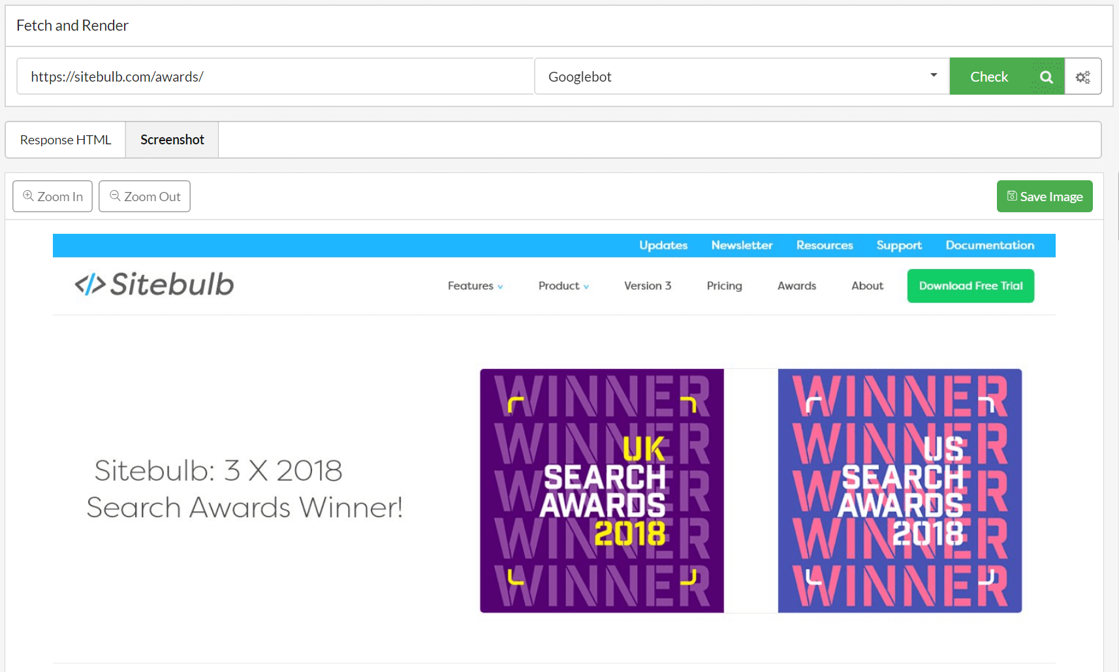The height and width of the screenshot is (672, 1119).
Task: Open the Googlebot user-agent dropdown
Action: 742,76
